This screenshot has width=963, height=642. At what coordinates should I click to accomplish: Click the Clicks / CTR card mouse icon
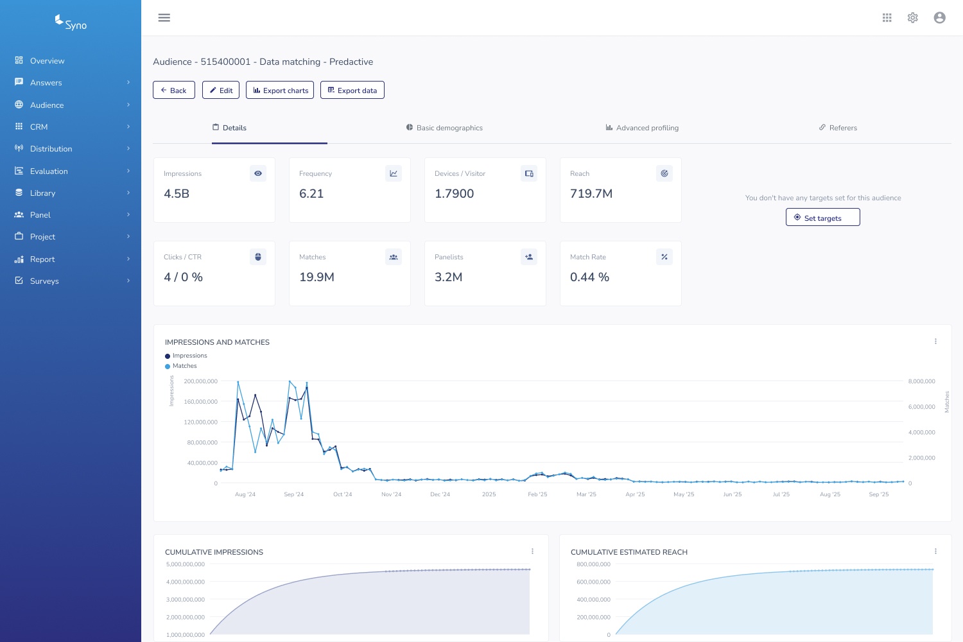pos(258,257)
